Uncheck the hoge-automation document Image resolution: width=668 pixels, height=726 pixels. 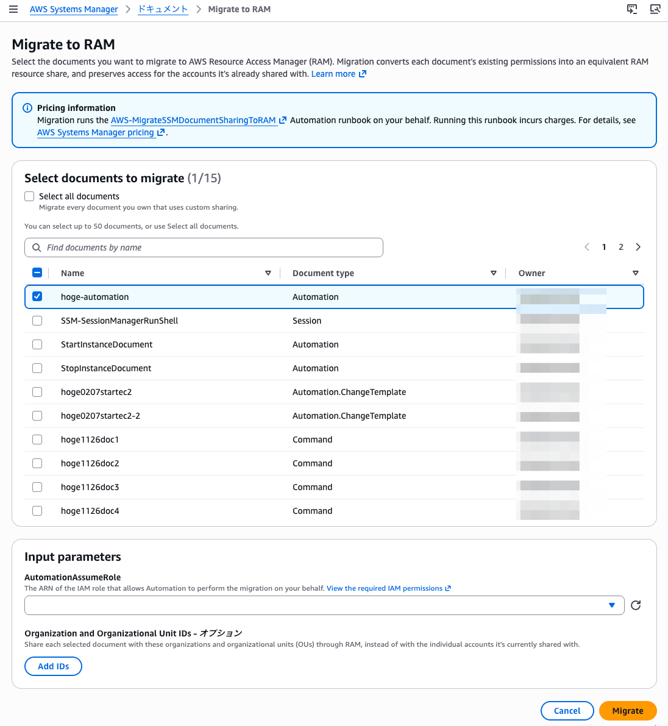(37, 296)
